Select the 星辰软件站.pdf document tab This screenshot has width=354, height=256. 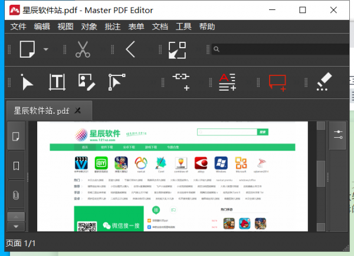point(49,111)
